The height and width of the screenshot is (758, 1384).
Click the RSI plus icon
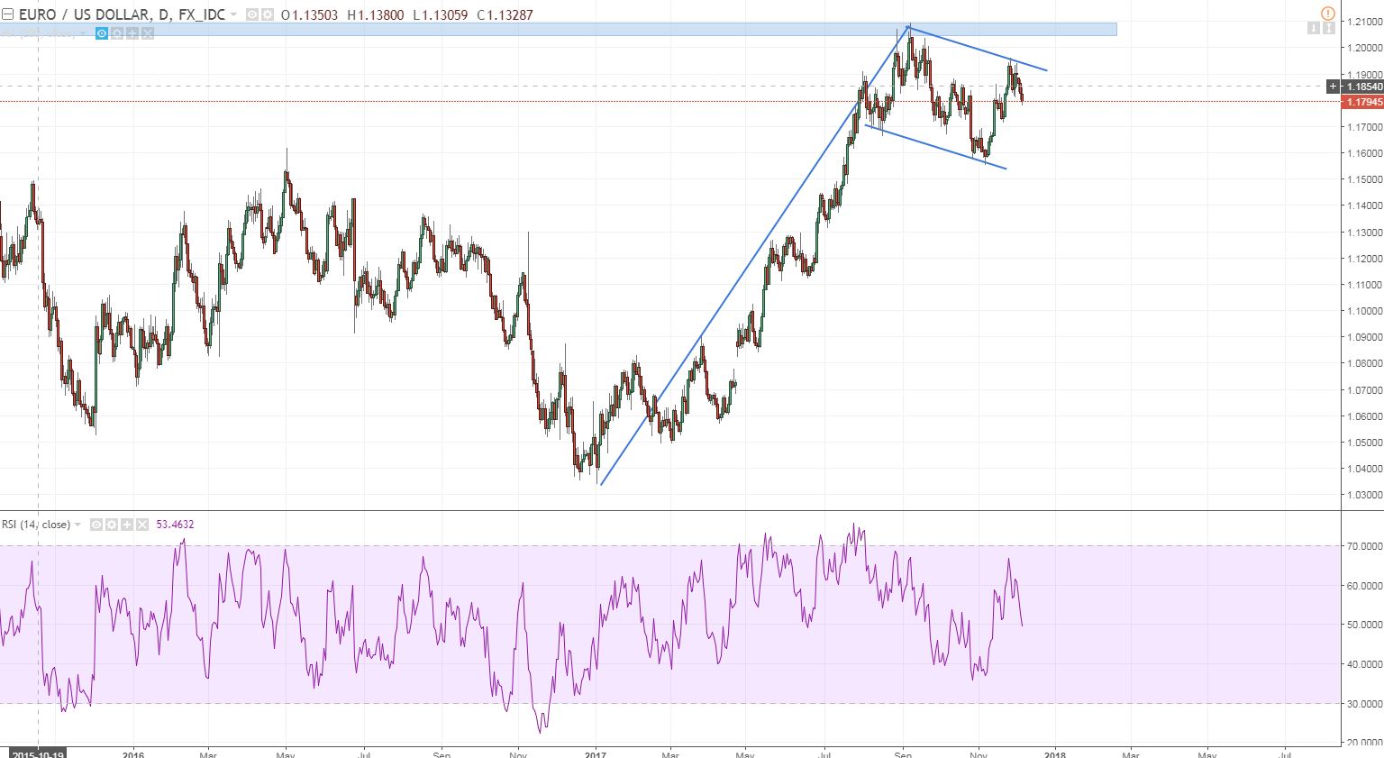click(x=127, y=525)
